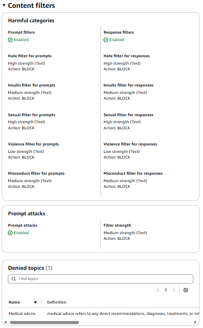Image resolution: width=203 pixels, height=328 pixels.
Task: Click the search magnifier icon in Find topics
Action: 14,279
